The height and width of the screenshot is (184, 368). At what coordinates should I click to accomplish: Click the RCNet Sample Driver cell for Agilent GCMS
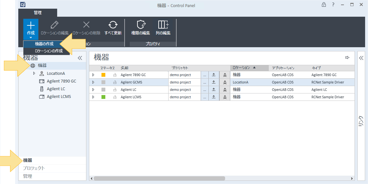click(328, 83)
